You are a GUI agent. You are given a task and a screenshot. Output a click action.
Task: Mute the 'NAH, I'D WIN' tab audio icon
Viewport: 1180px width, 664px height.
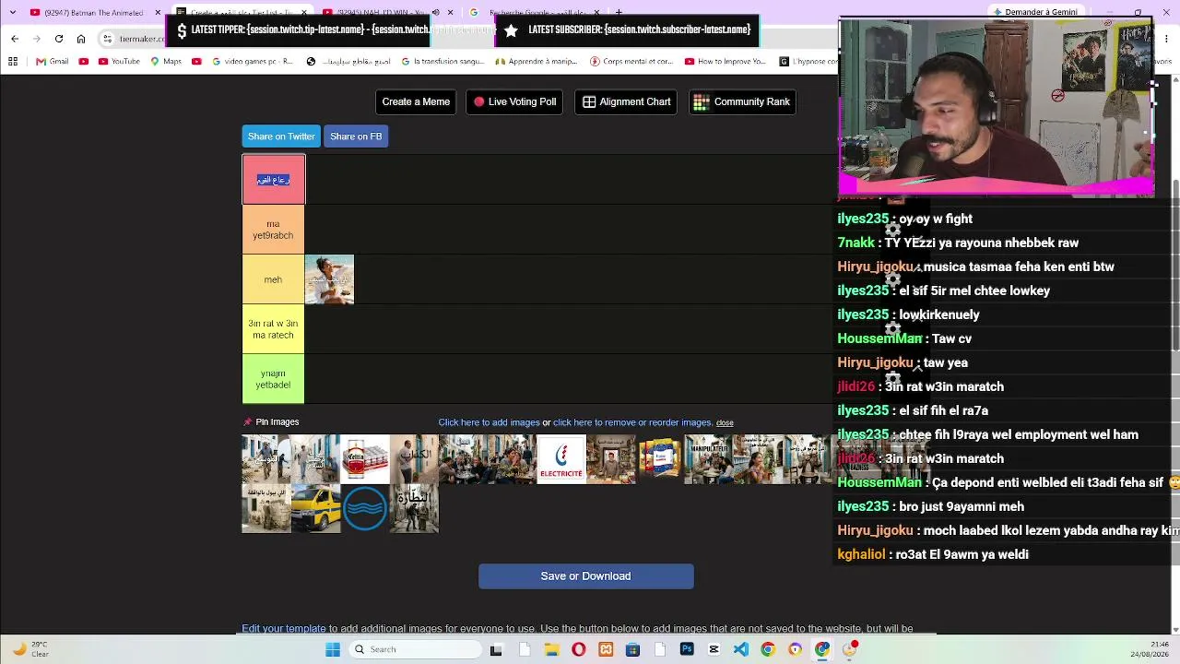click(435, 13)
